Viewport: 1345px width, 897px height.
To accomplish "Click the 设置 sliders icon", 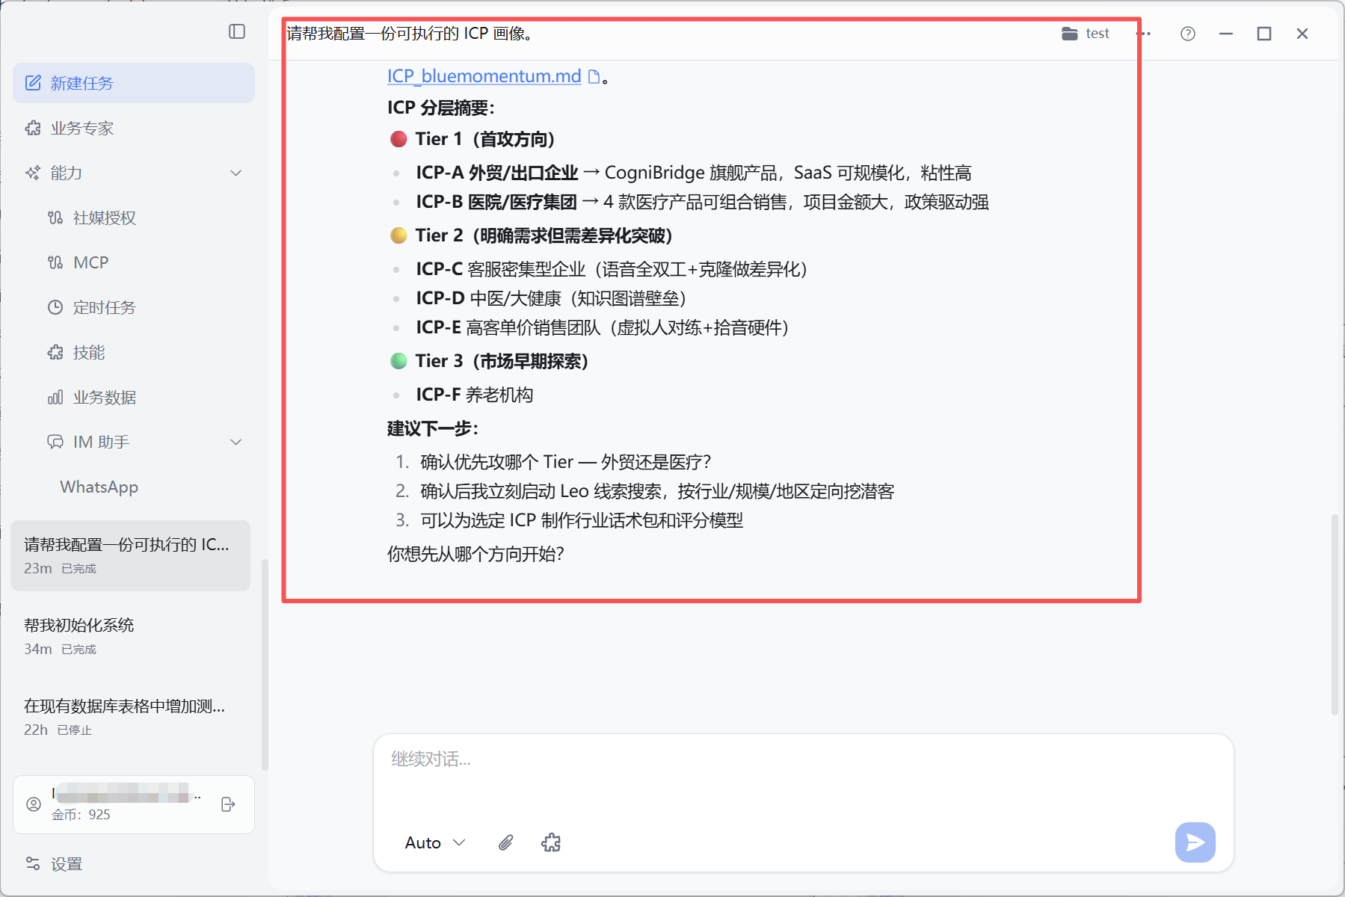I will click(x=33, y=863).
